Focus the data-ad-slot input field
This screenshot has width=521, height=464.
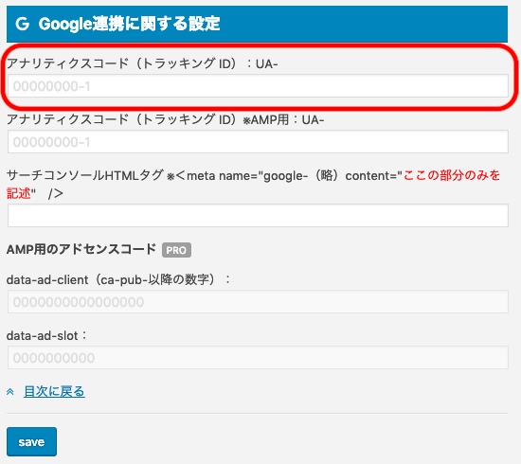click(x=258, y=357)
